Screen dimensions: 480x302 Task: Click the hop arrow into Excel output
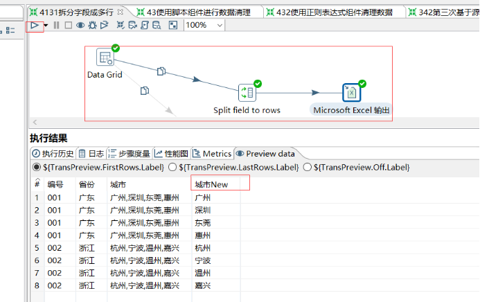click(315, 92)
